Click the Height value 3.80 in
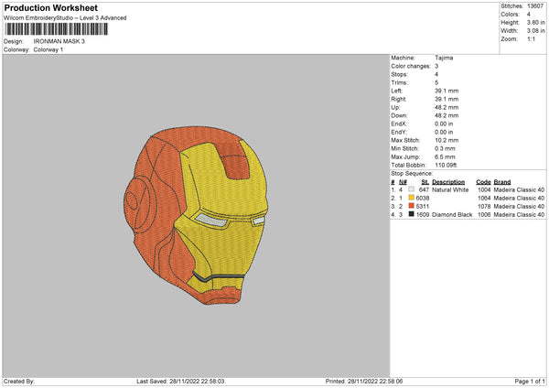 [x=535, y=22]
